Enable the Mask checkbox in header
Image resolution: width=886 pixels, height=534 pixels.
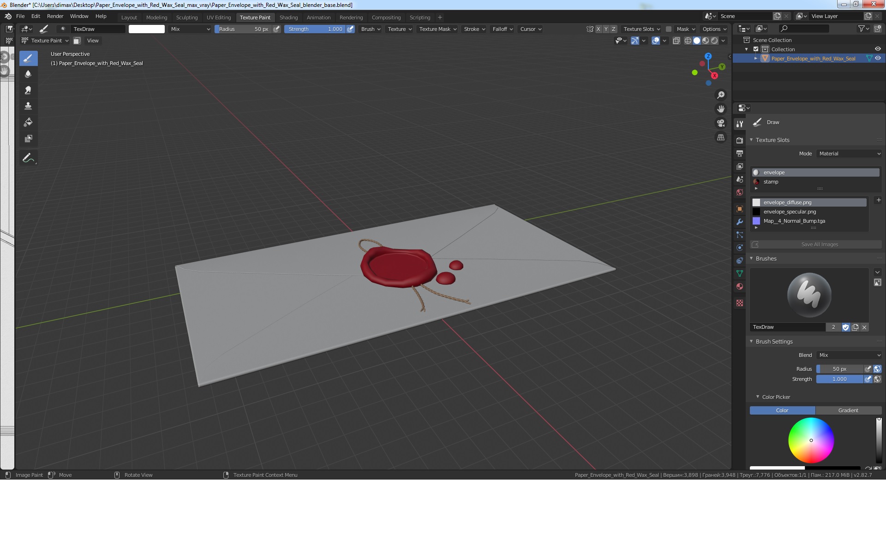(x=669, y=29)
